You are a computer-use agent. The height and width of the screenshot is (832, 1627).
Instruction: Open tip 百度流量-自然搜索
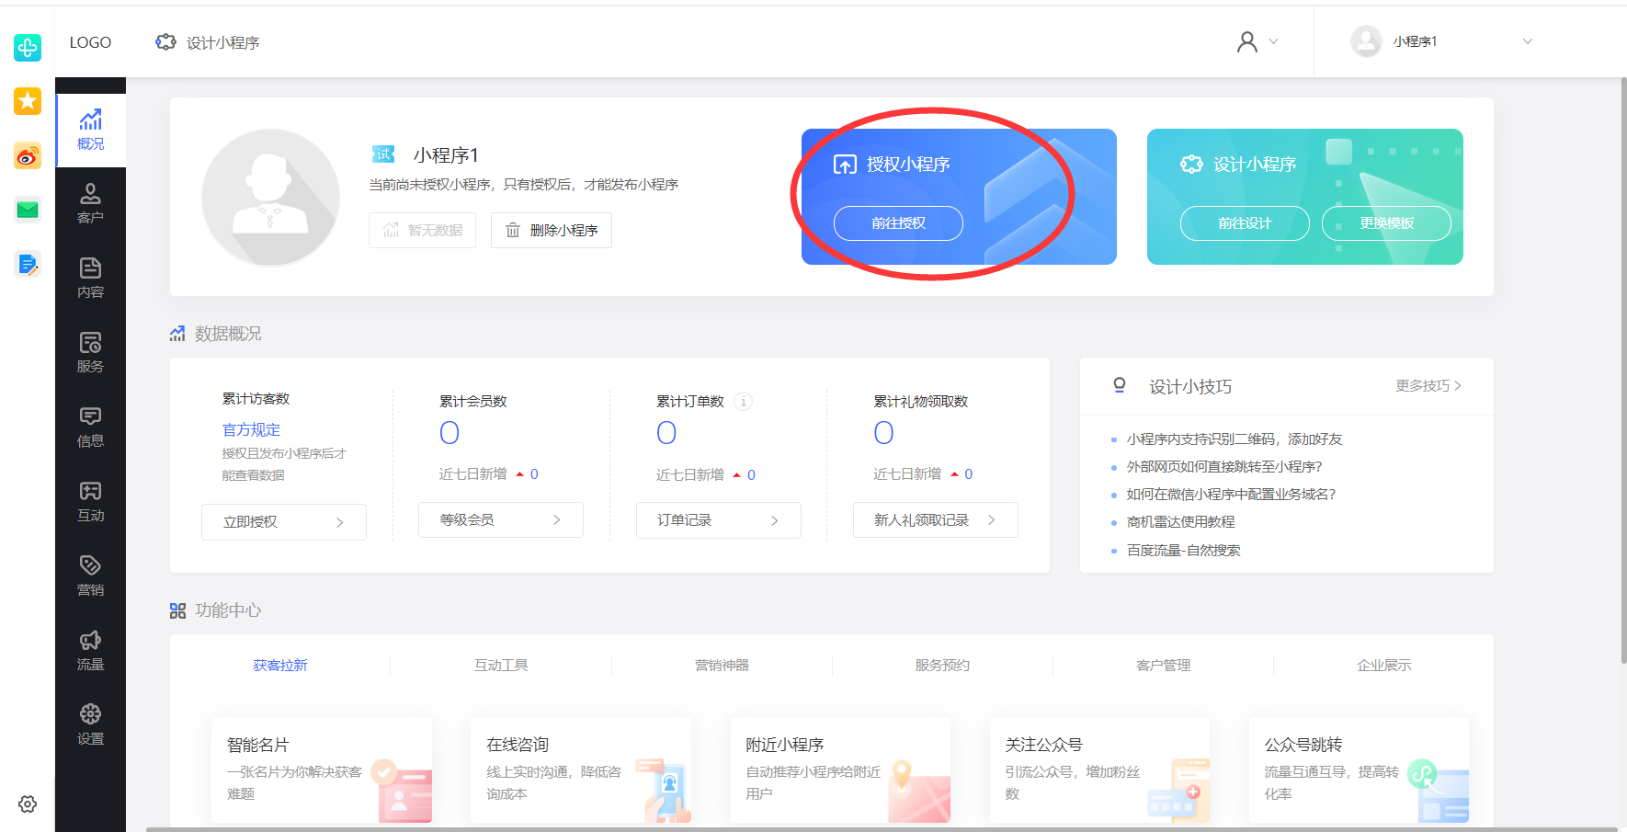tap(1184, 551)
